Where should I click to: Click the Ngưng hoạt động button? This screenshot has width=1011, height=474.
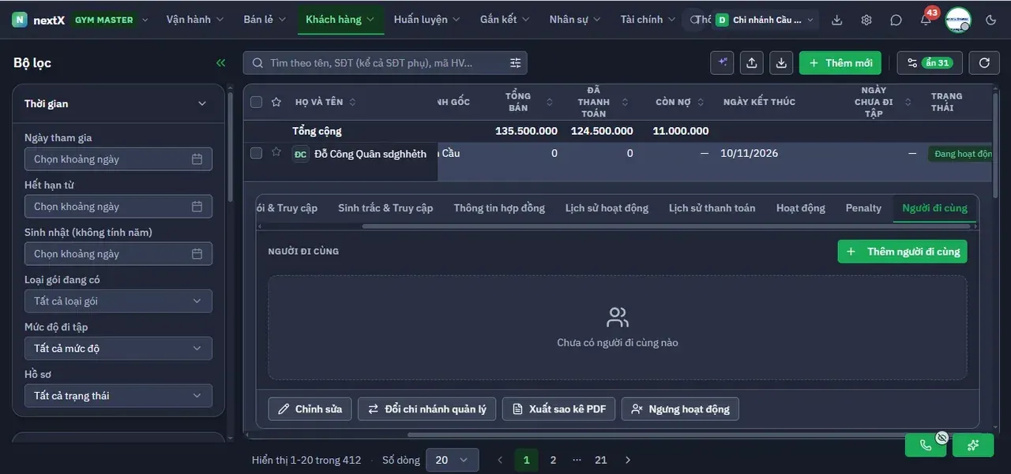click(681, 409)
